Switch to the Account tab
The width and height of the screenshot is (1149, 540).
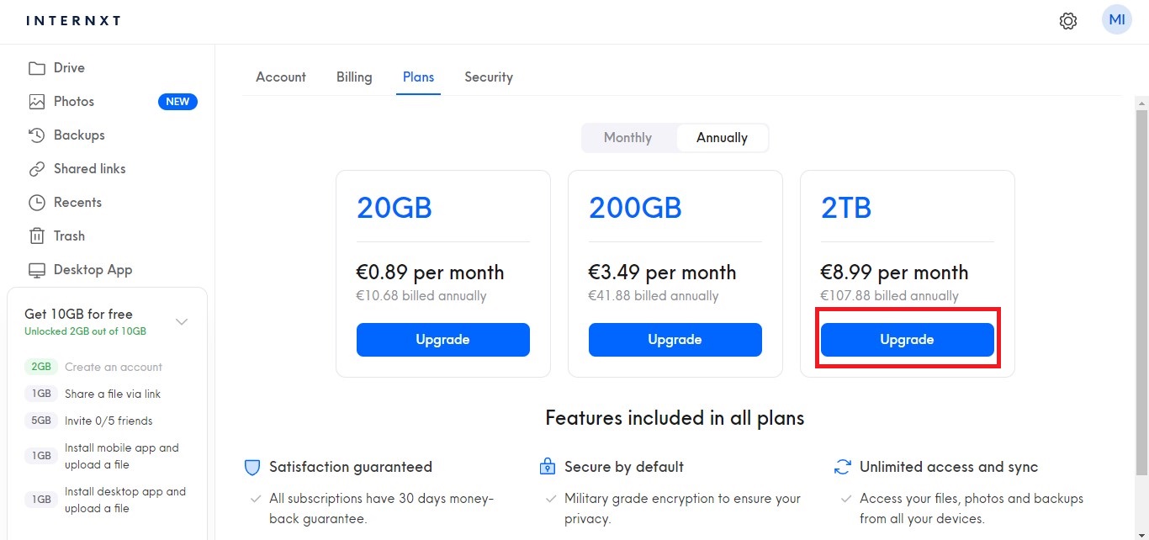pos(281,77)
